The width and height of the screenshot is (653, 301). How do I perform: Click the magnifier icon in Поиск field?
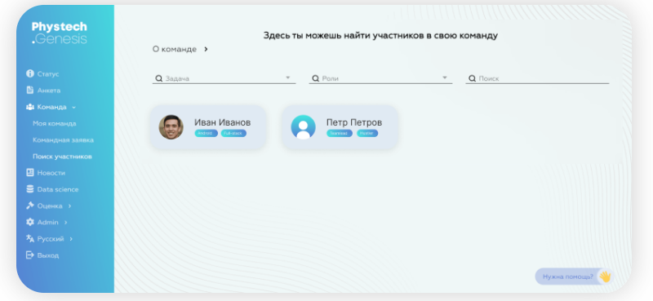point(472,78)
